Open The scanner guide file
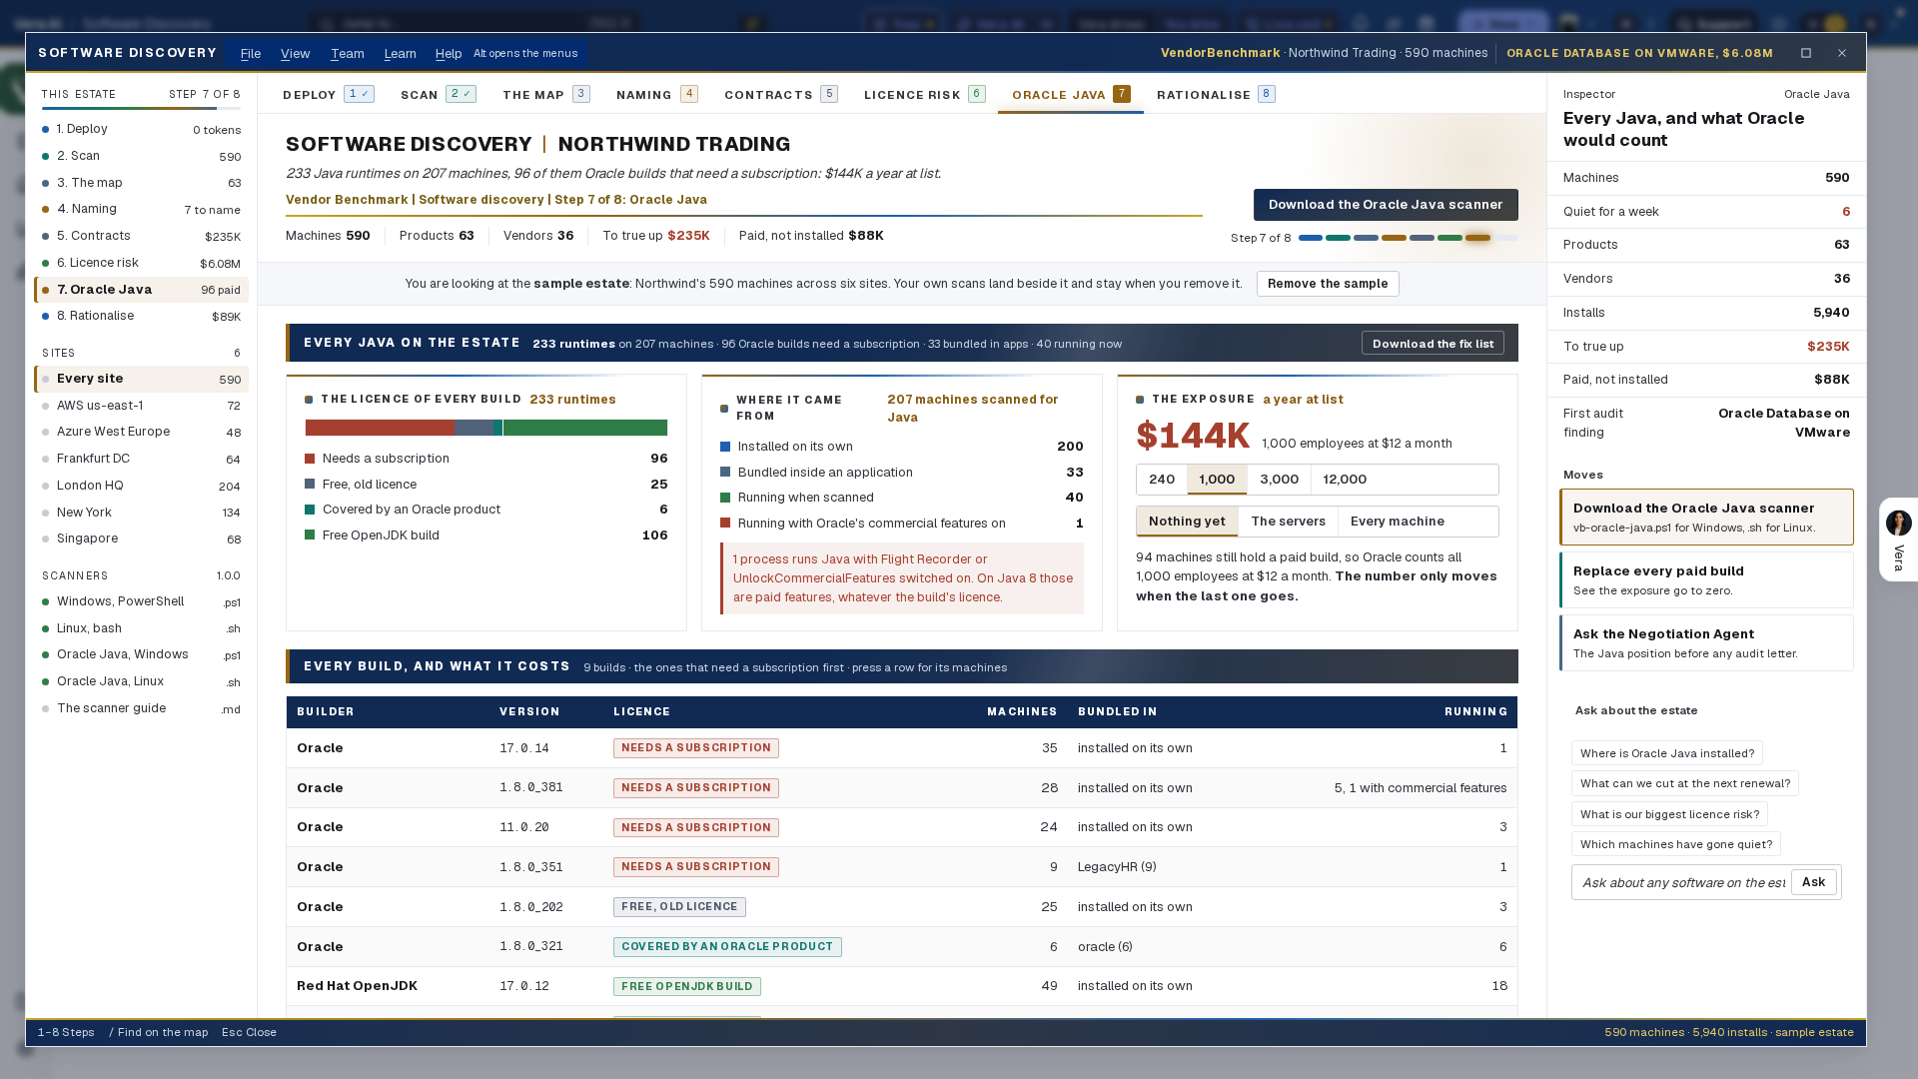Image resolution: width=1918 pixels, height=1079 pixels. click(x=141, y=708)
